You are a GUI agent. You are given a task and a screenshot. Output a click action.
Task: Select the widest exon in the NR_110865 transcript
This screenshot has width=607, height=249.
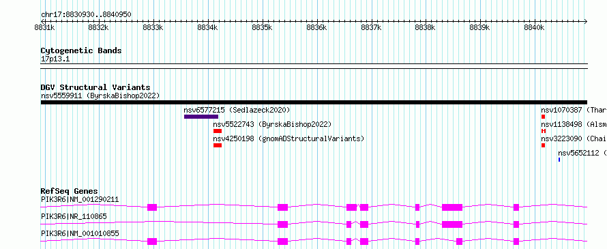tap(452, 224)
